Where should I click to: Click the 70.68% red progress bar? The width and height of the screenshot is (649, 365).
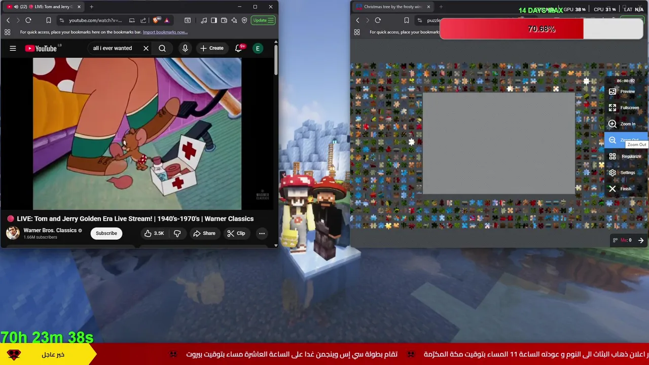point(542,29)
